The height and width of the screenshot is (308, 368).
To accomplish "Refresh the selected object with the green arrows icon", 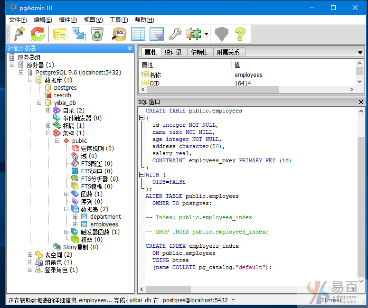I will tap(38, 34).
